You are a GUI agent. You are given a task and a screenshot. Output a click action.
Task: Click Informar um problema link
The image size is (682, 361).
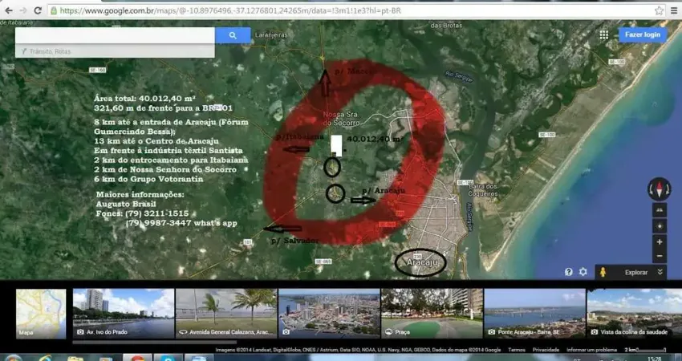[x=592, y=350]
